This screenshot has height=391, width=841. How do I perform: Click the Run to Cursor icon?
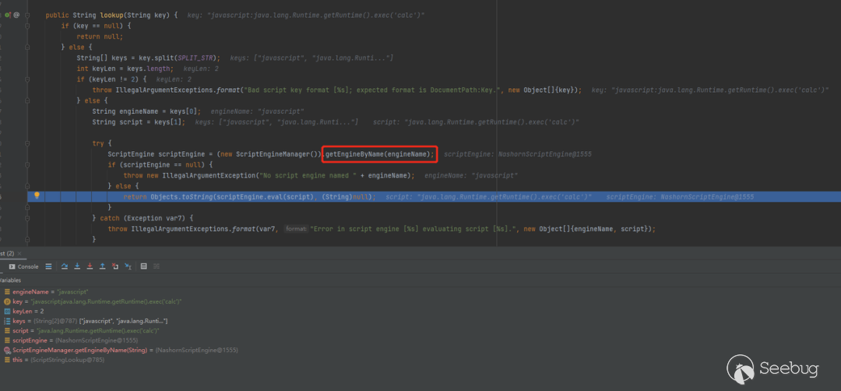point(128,266)
